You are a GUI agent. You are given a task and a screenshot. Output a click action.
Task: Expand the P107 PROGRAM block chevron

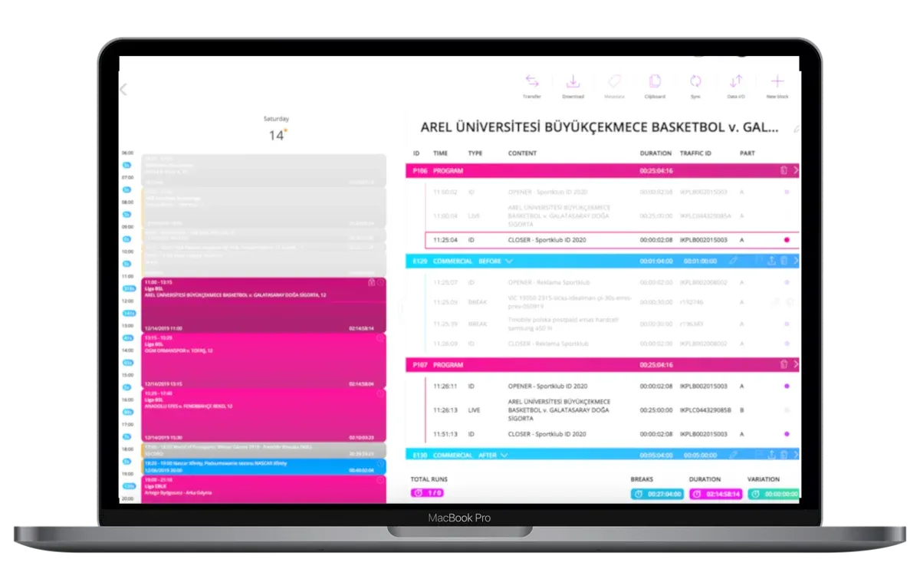796,364
